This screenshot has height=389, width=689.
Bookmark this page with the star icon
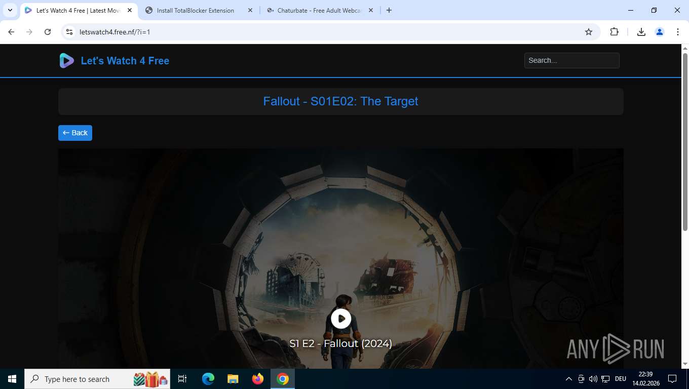589,32
